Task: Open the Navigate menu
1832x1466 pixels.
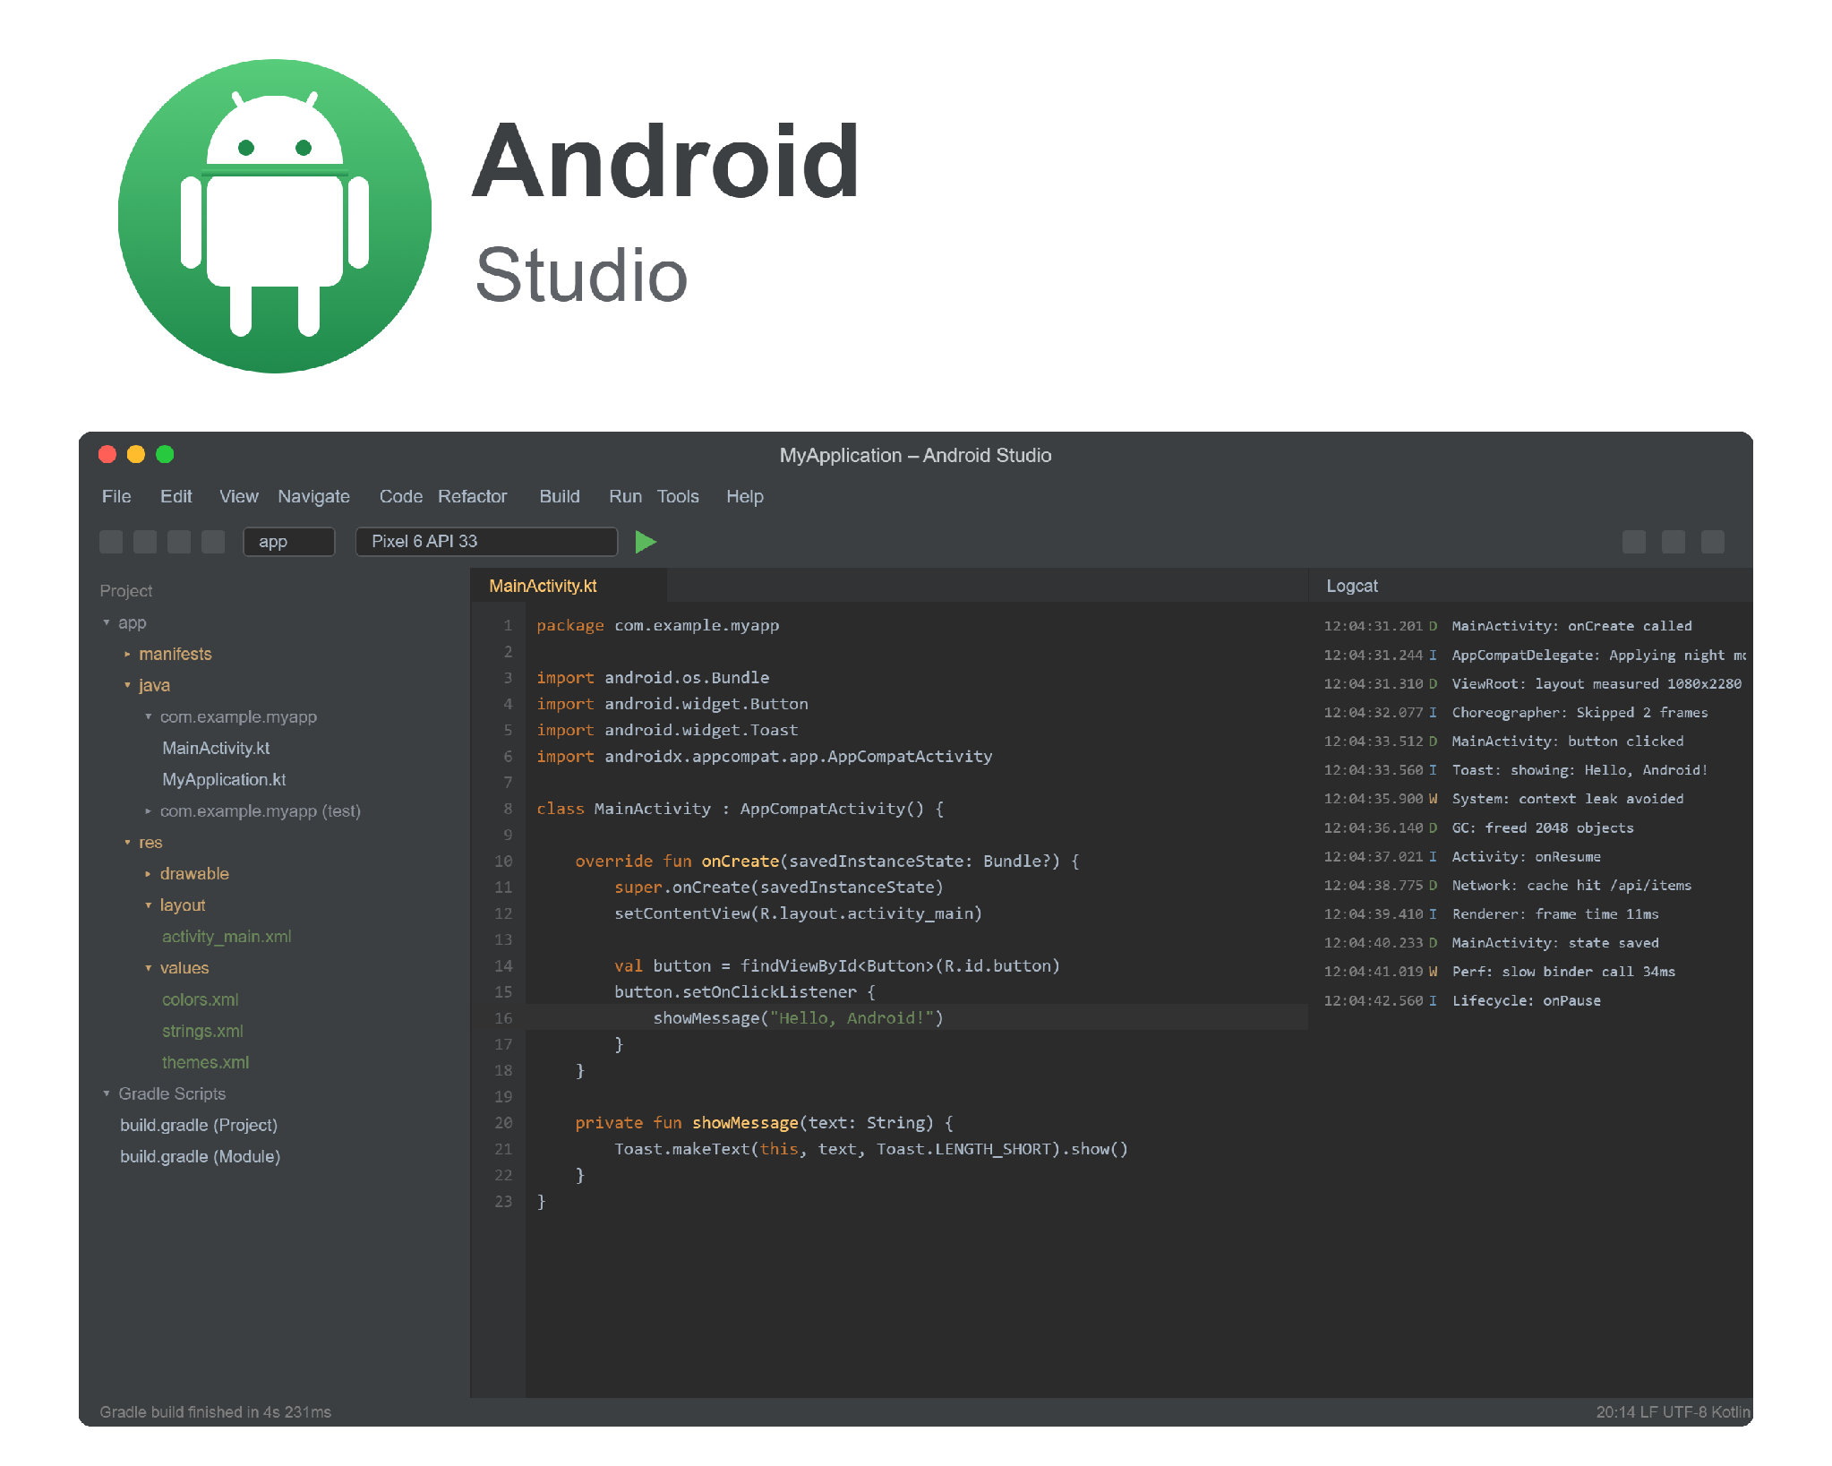Action: [313, 496]
